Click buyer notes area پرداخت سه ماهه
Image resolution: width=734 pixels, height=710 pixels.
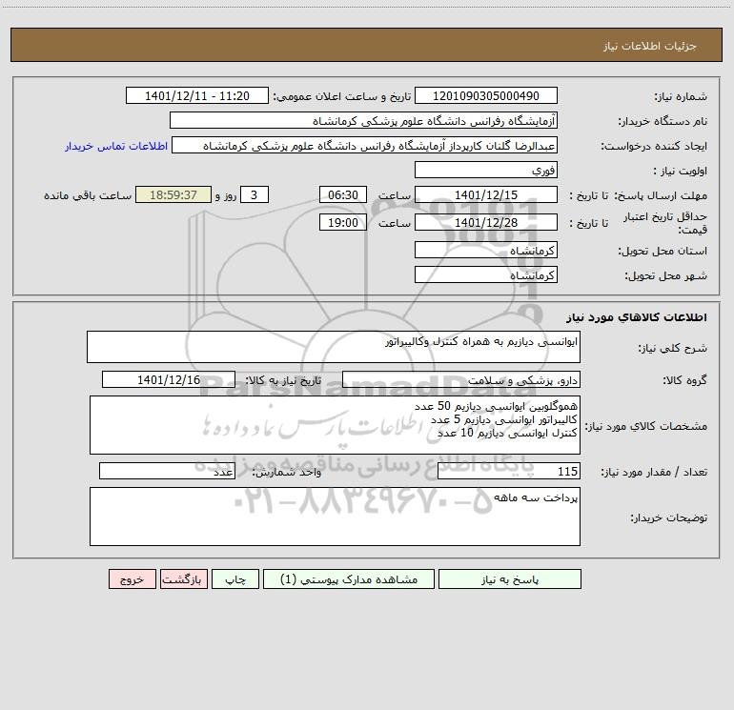pyautogui.click(x=335, y=517)
